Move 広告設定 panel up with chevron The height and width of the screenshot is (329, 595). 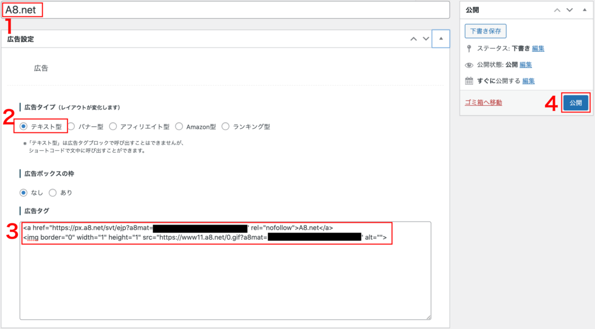pyautogui.click(x=414, y=39)
